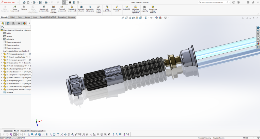Click the rebuild traffic light icon
The image size is (260, 139).
(x=70, y=2)
